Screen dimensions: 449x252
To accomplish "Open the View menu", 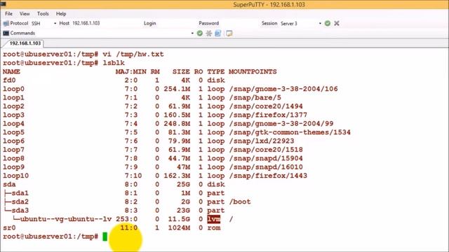I will [x=25, y=14].
